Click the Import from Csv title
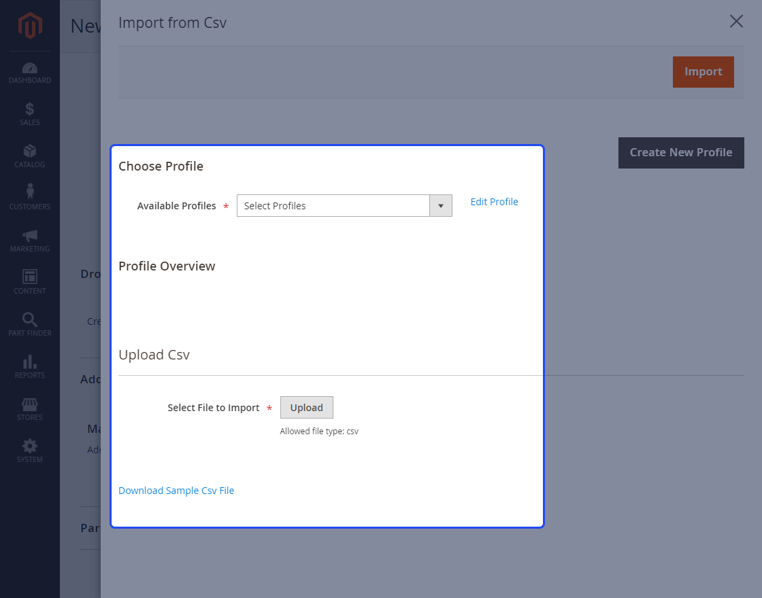The width and height of the screenshot is (762, 598). (173, 23)
